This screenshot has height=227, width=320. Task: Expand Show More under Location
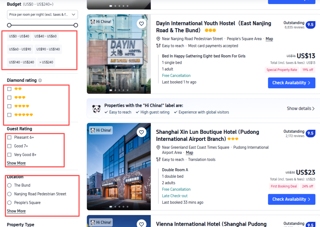(16, 211)
